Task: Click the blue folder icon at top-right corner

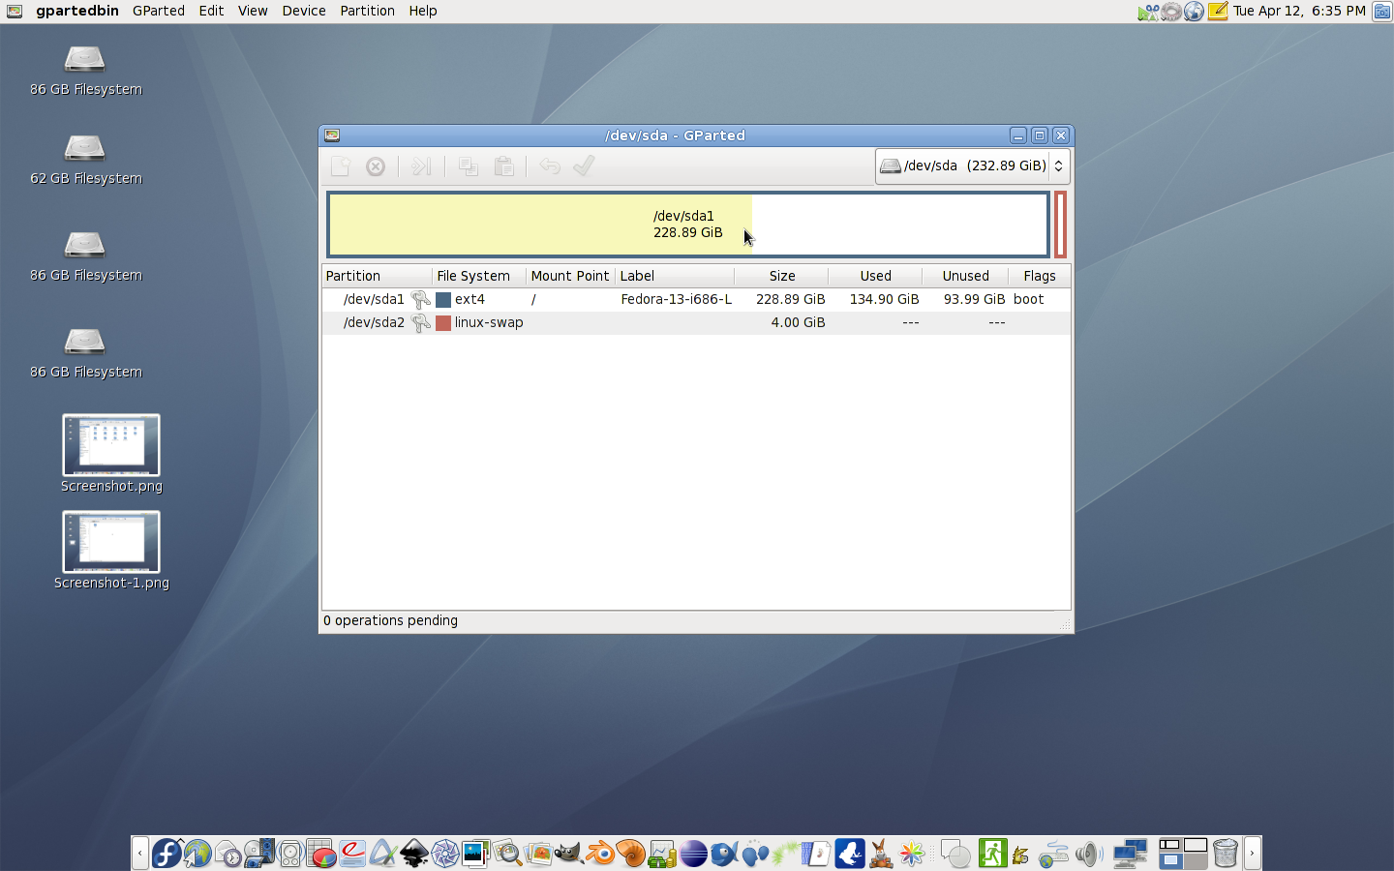Action: pos(1382,11)
